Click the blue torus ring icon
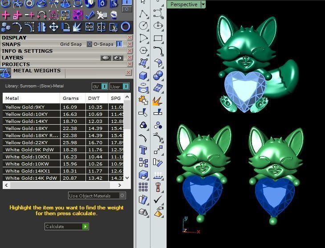This screenshot has width=325, height=248. 126,27
